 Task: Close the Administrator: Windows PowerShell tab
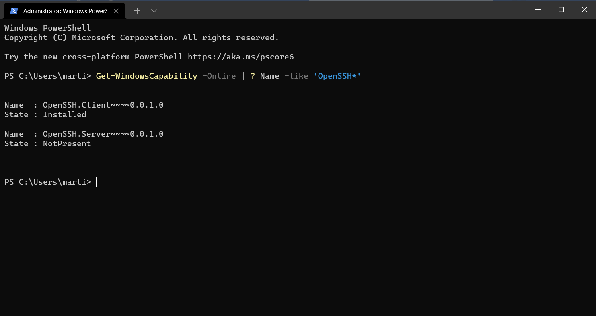[116, 11]
